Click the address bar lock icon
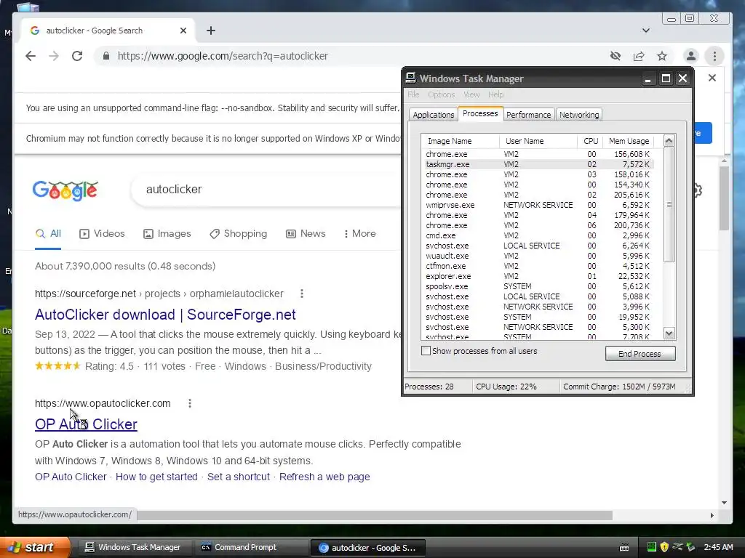Viewport: 745px width, 558px height. 106,56
